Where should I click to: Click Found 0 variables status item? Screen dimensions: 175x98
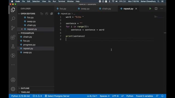coord(144,96)
